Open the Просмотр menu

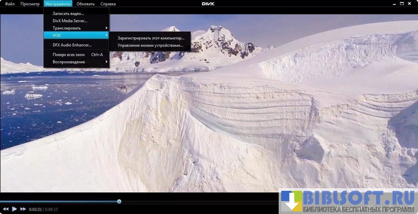click(30, 4)
